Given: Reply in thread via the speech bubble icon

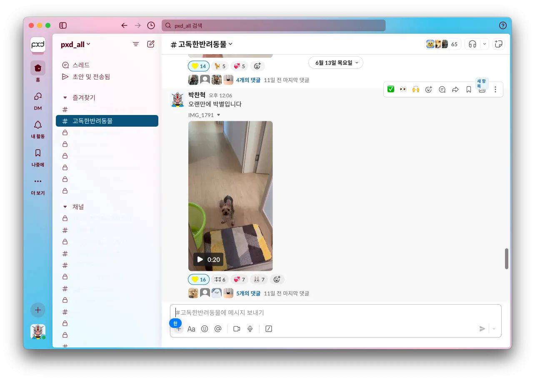Looking at the screenshot, I should (442, 89).
